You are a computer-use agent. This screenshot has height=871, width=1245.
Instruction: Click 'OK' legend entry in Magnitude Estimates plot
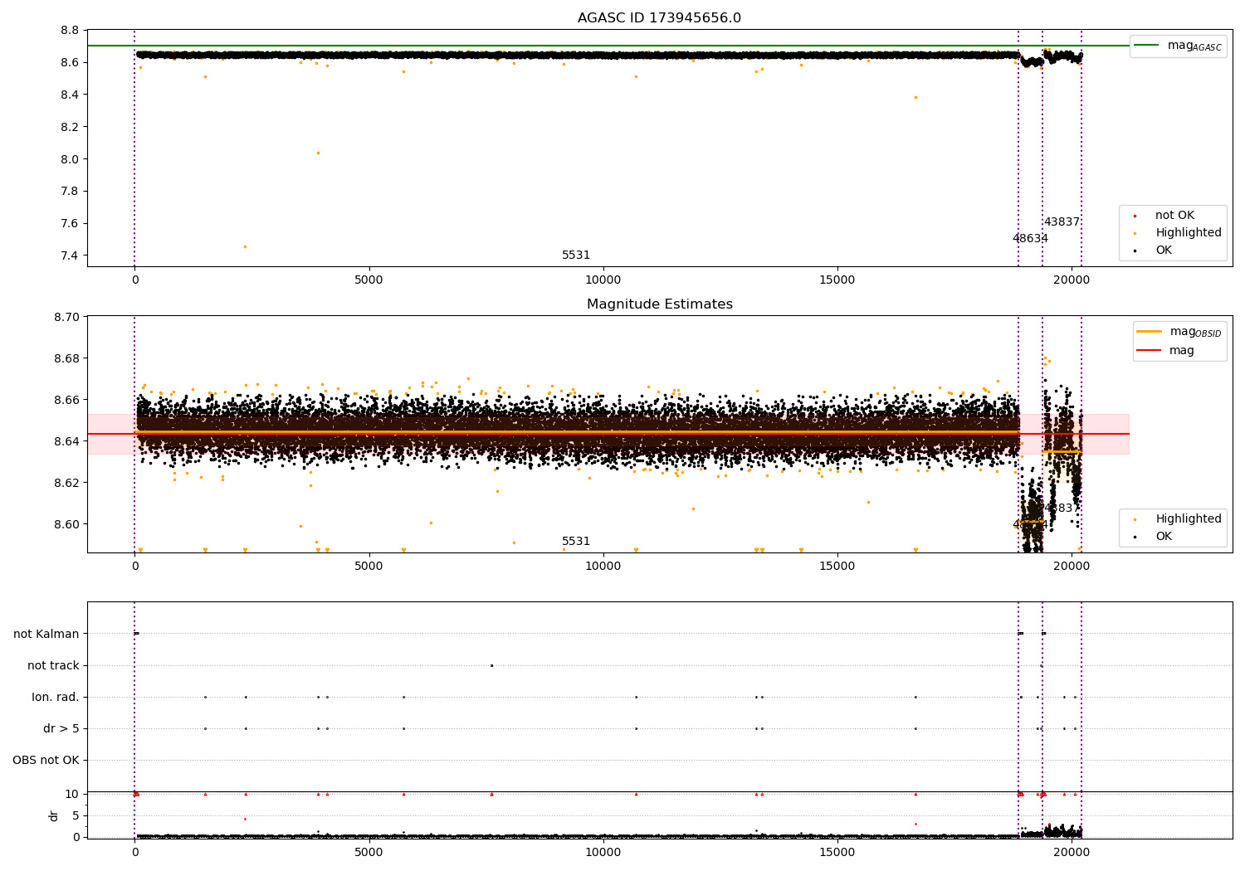[x=1164, y=537]
